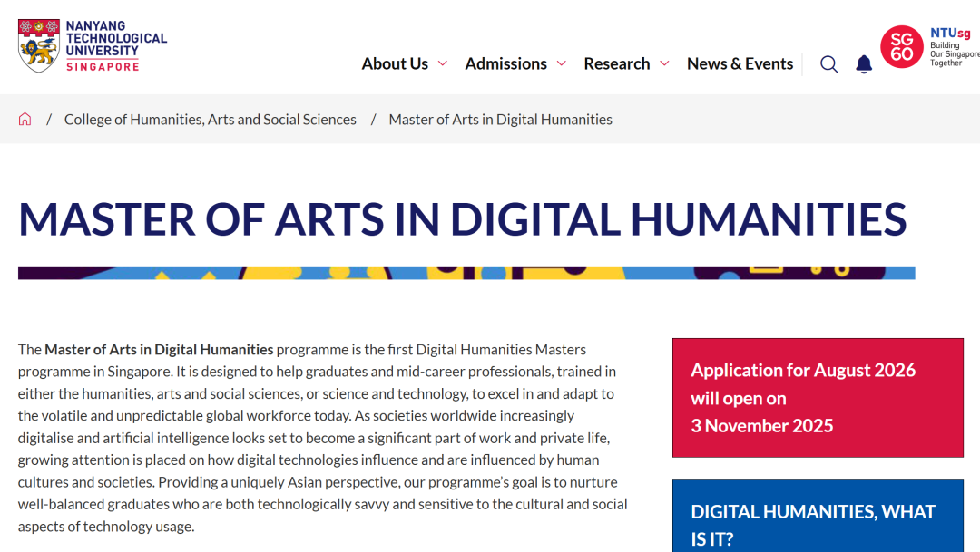Image resolution: width=980 pixels, height=552 pixels.
Task: Open College of Humanities, Arts and Social Sciences breadcrumb
Action: tap(211, 120)
